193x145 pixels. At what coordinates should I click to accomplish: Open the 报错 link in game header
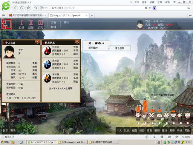coord(54,27)
